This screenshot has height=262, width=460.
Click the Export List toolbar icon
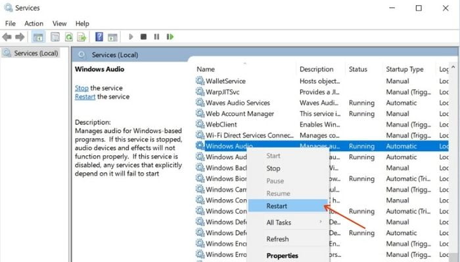pyautogui.click(x=81, y=37)
